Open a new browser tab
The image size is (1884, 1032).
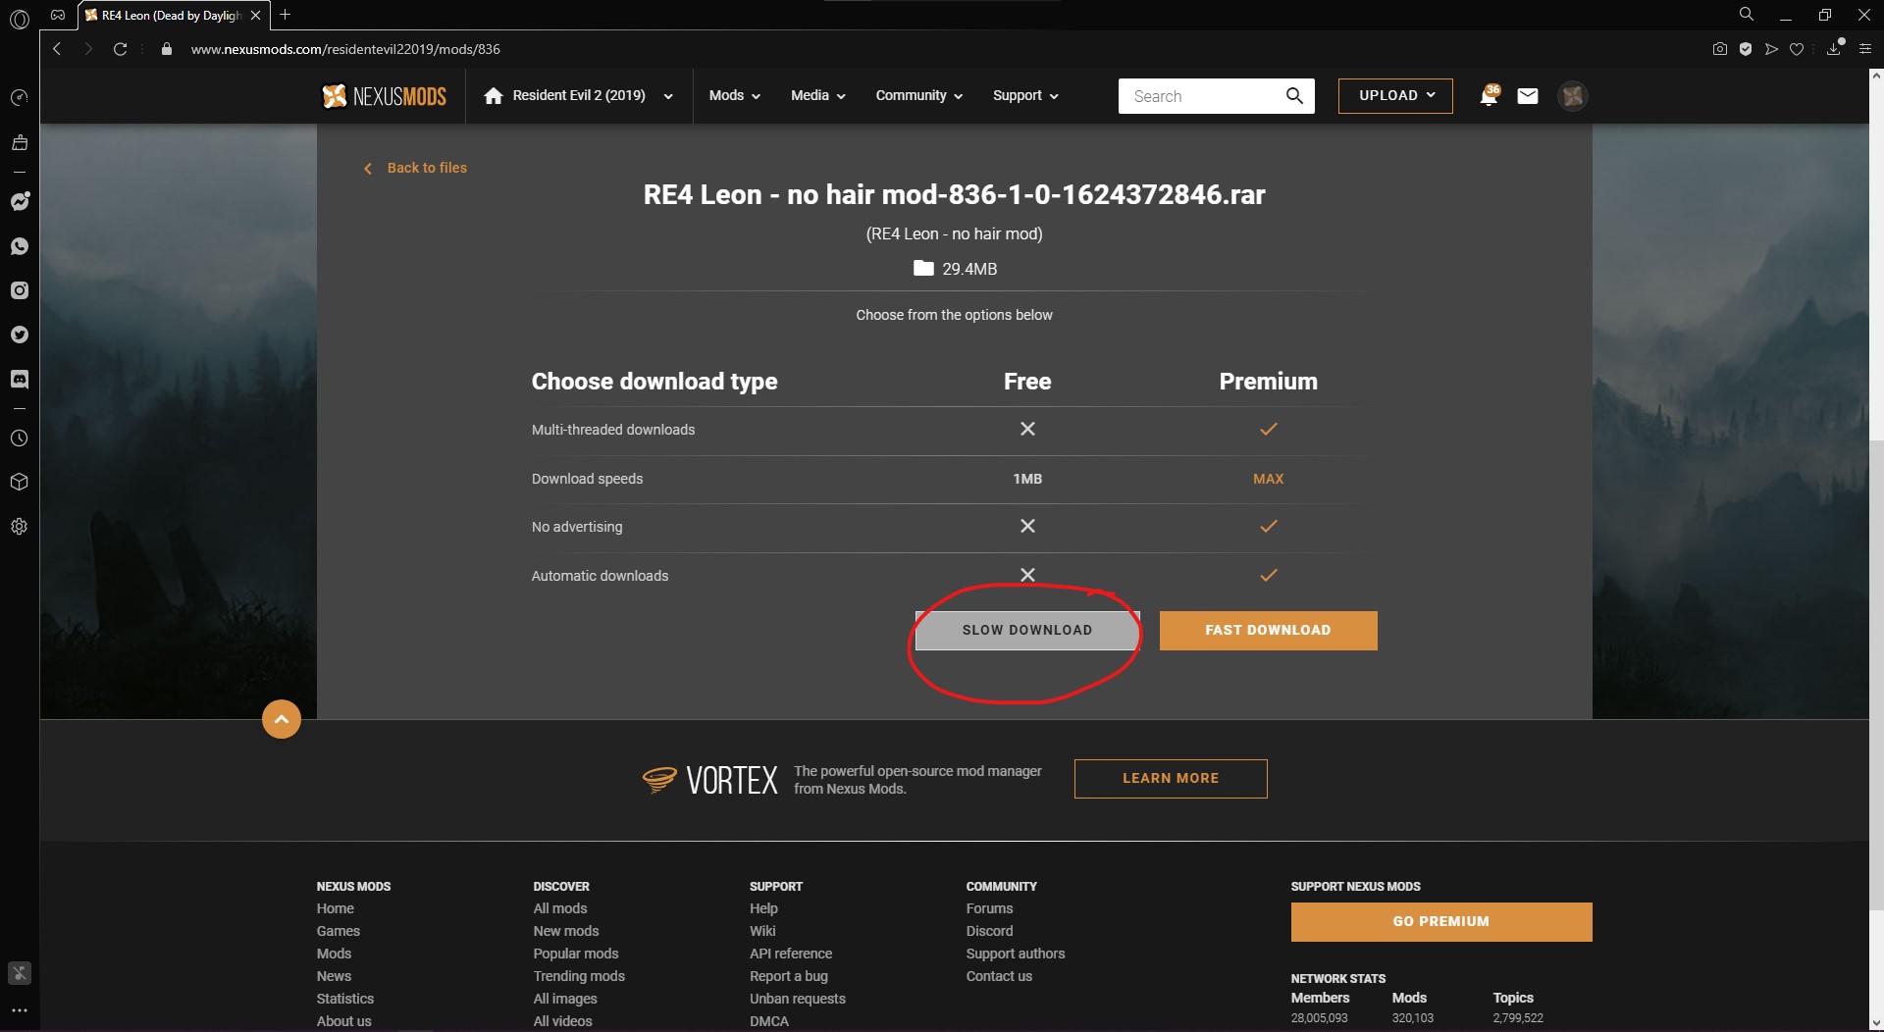click(286, 15)
